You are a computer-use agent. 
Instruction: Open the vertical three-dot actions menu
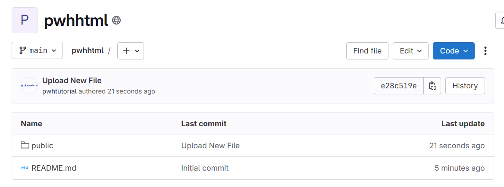[x=485, y=51]
